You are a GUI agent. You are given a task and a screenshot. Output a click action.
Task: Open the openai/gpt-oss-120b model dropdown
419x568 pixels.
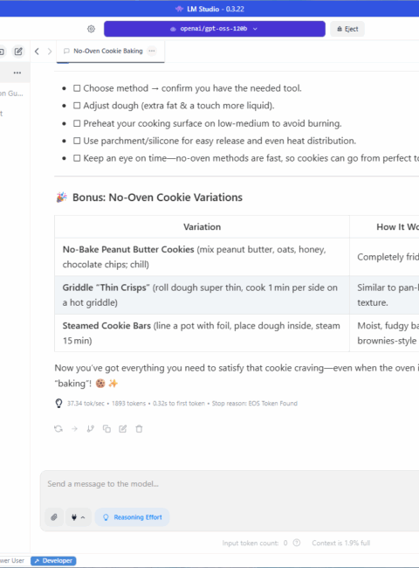[215, 29]
